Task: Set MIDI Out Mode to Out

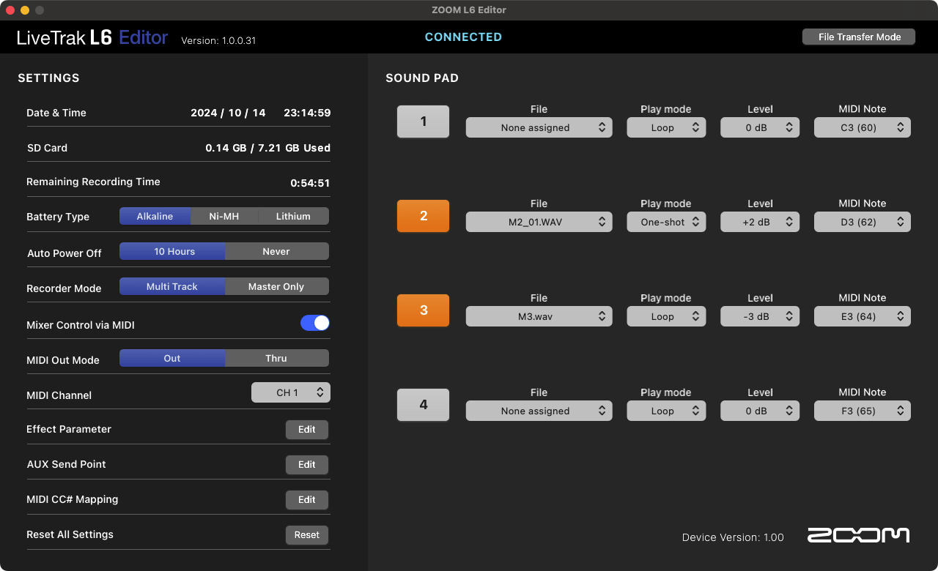Action: (172, 358)
